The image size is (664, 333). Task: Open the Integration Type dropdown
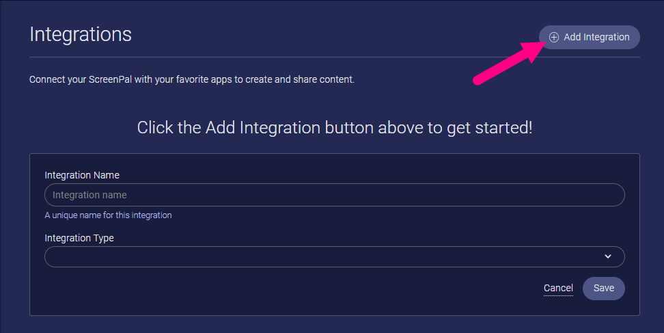[x=335, y=256]
